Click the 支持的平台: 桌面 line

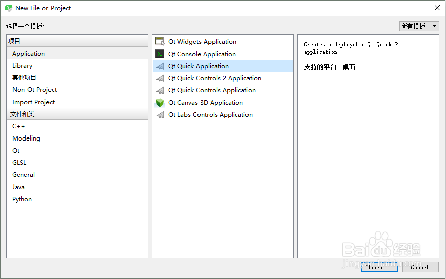[329, 67]
